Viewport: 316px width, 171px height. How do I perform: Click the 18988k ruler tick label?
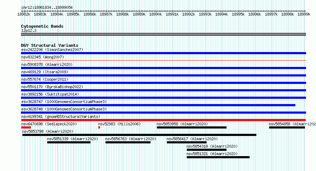pos(122,14)
